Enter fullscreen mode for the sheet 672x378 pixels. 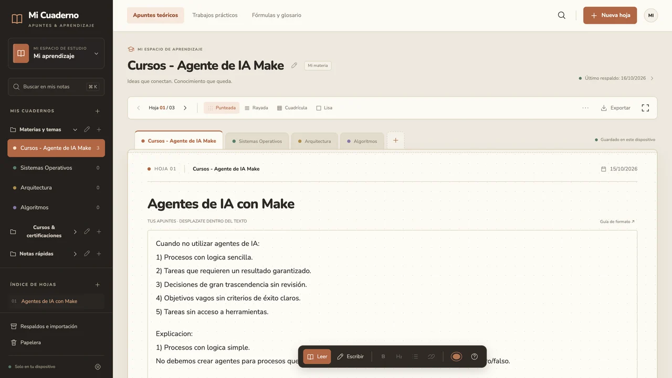click(x=645, y=108)
